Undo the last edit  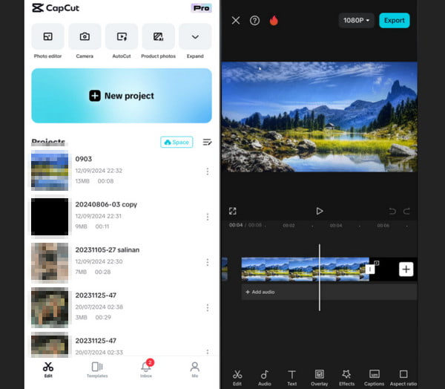click(x=392, y=211)
